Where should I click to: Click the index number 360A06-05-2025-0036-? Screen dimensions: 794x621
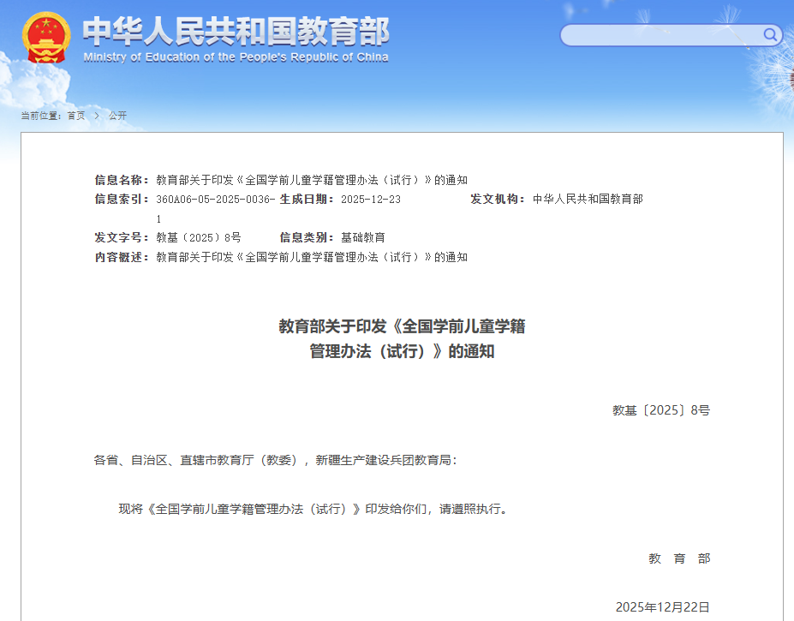(x=215, y=200)
